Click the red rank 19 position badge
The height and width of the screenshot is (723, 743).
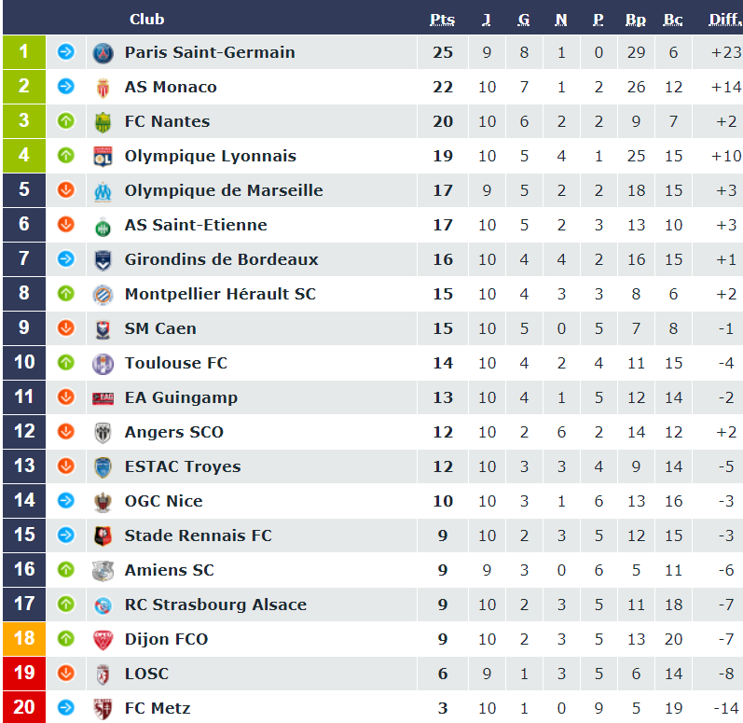(x=24, y=674)
